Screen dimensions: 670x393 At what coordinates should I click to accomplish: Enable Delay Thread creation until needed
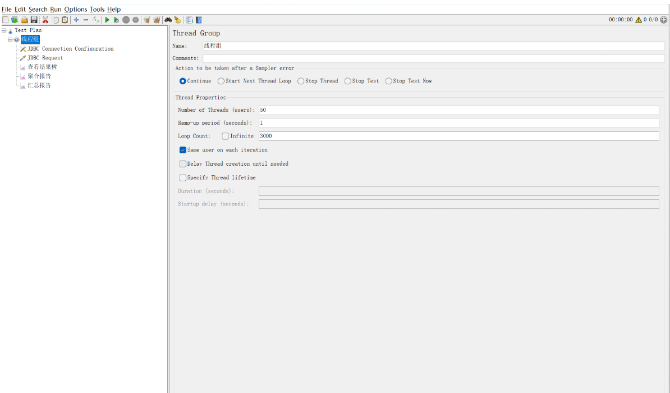click(x=182, y=164)
